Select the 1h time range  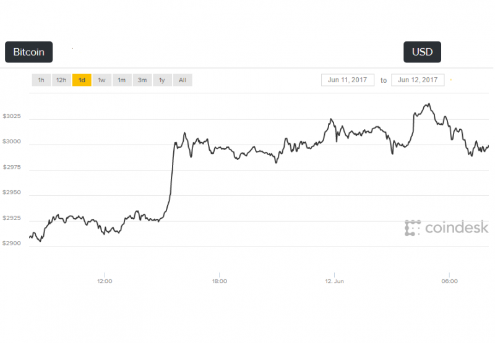click(41, 80)
